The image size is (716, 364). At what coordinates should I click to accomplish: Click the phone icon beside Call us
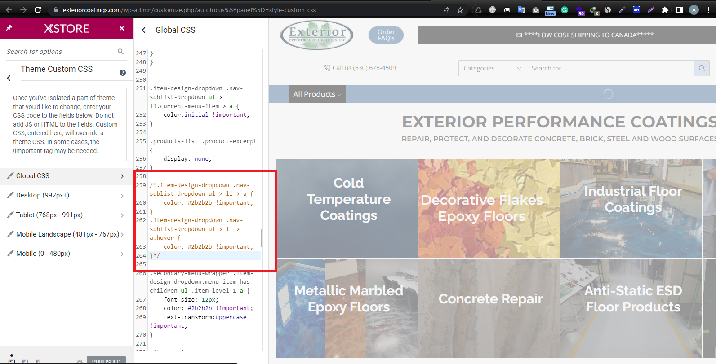pyautogui.click(x=327, y=68)
